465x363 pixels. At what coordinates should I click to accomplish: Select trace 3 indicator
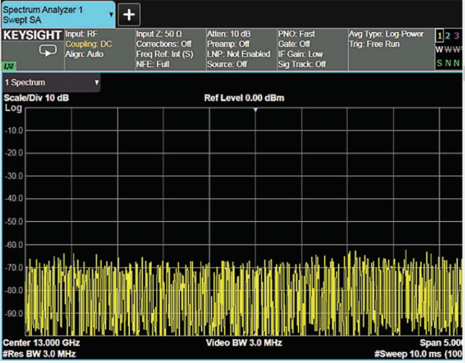click(x=457, y=36)
